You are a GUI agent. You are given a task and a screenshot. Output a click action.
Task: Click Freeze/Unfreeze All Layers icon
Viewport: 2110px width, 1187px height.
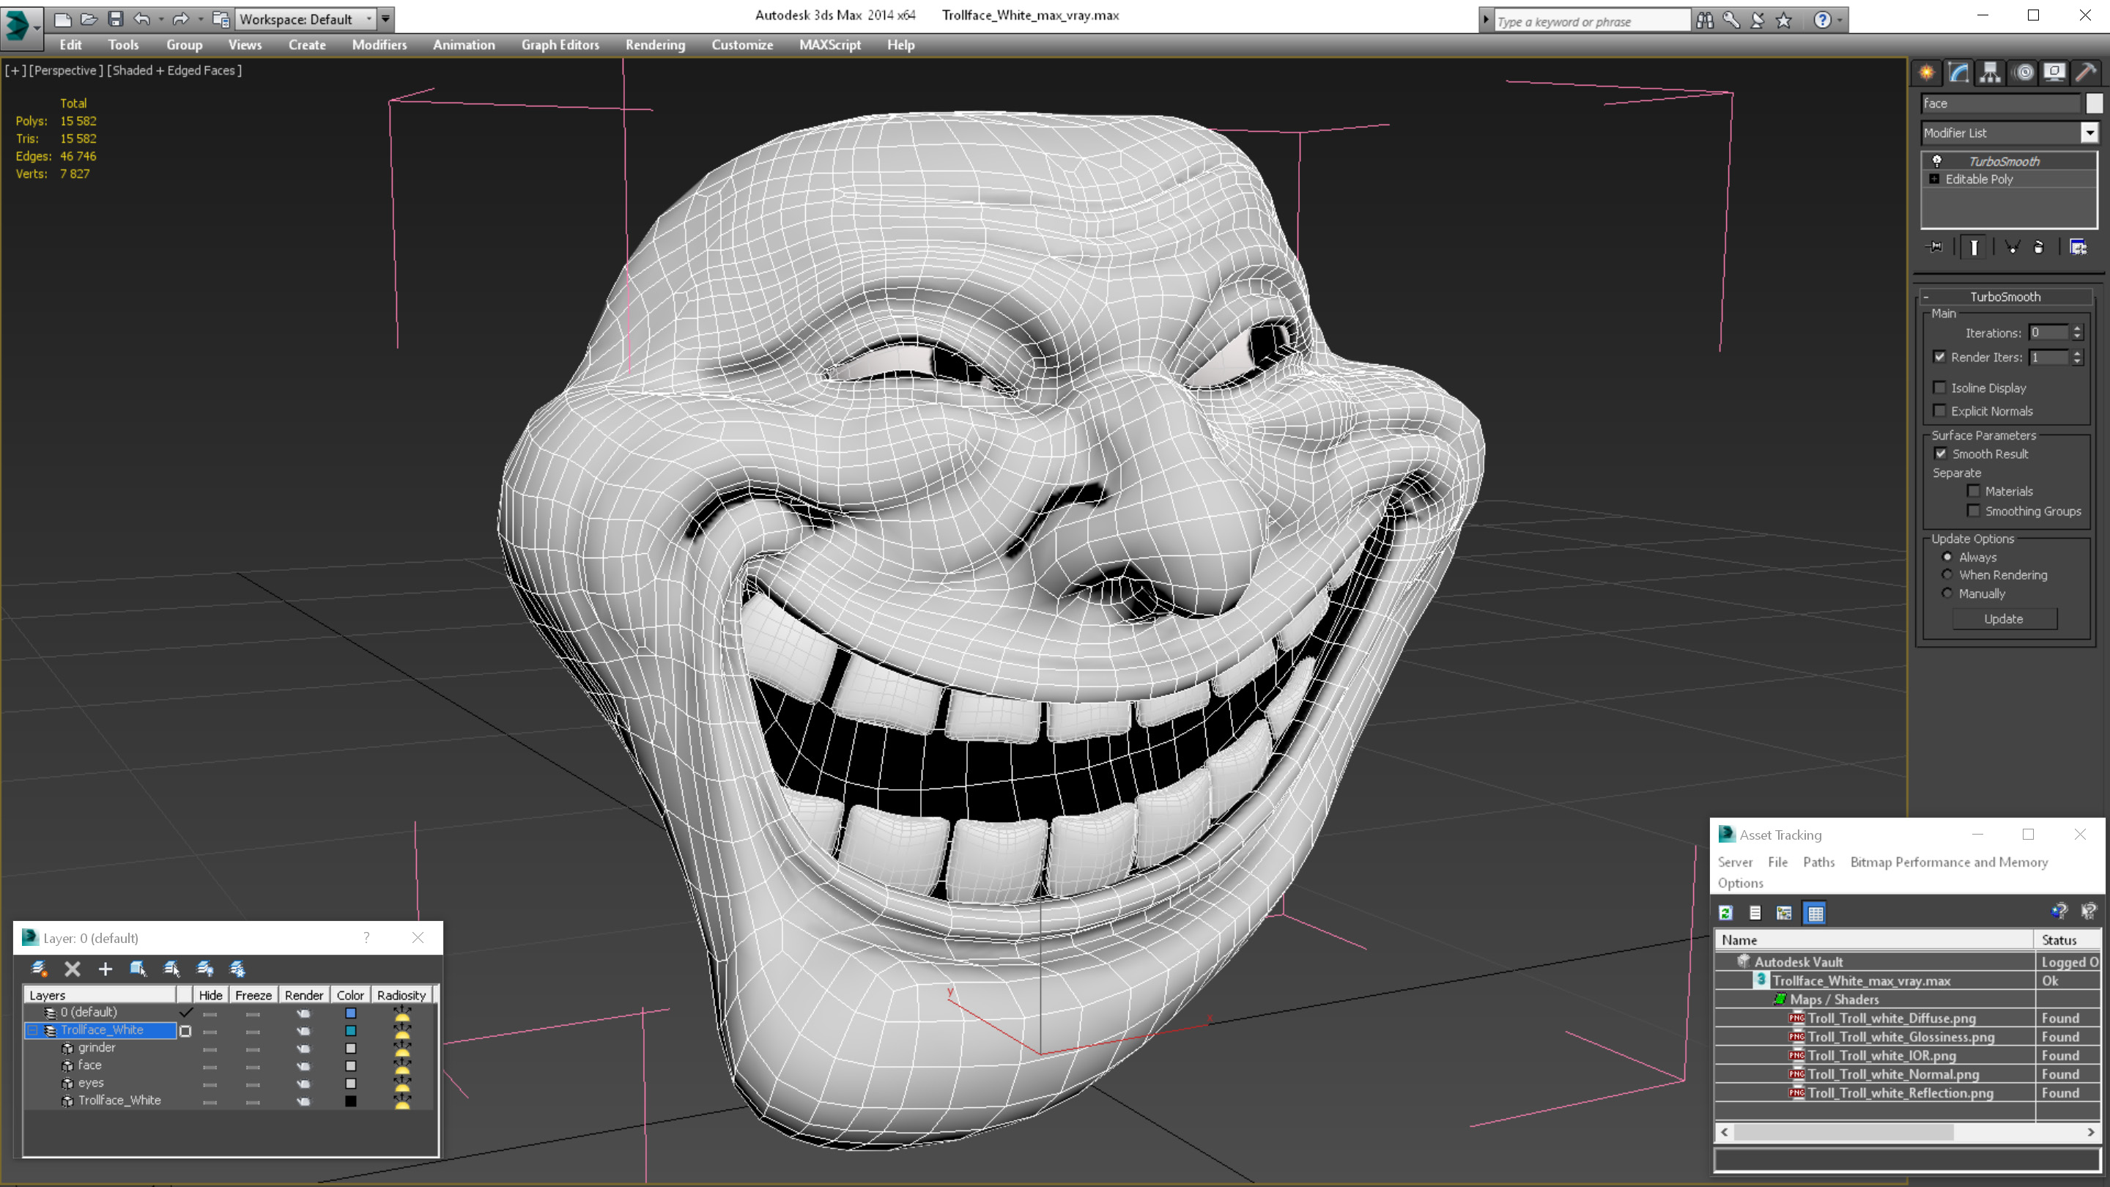click(x=237, y=969)
